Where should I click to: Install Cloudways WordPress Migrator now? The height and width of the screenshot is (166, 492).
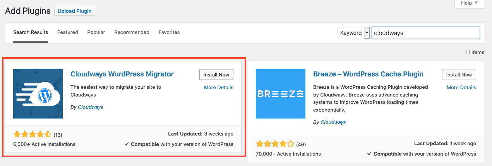[216, 75]
